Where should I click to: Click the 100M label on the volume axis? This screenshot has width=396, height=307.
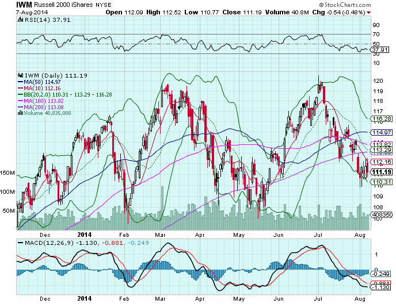point(7,192)
